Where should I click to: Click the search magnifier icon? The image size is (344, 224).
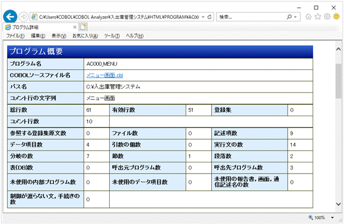click(x=289, y=17)
